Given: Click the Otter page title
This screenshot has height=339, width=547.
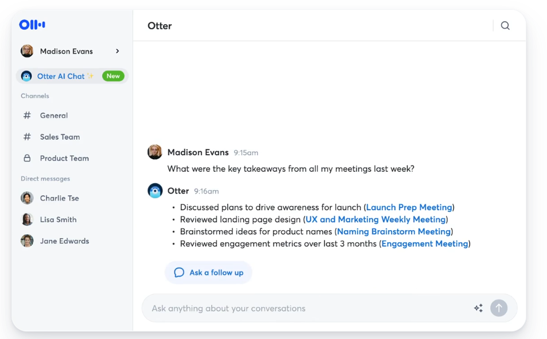Looking at the screenshot, I should point(160,26).
